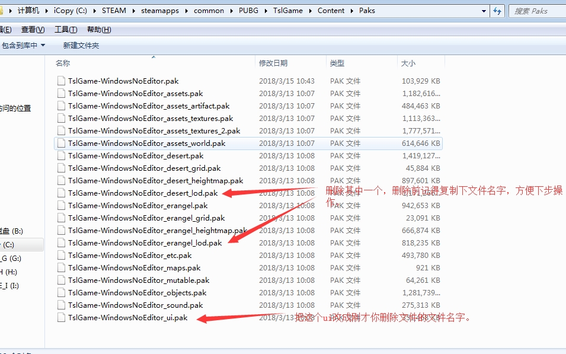566x354 pixels.
Task: Expand the arrow after PUBG breadcrumb
Action: (266, 11)
